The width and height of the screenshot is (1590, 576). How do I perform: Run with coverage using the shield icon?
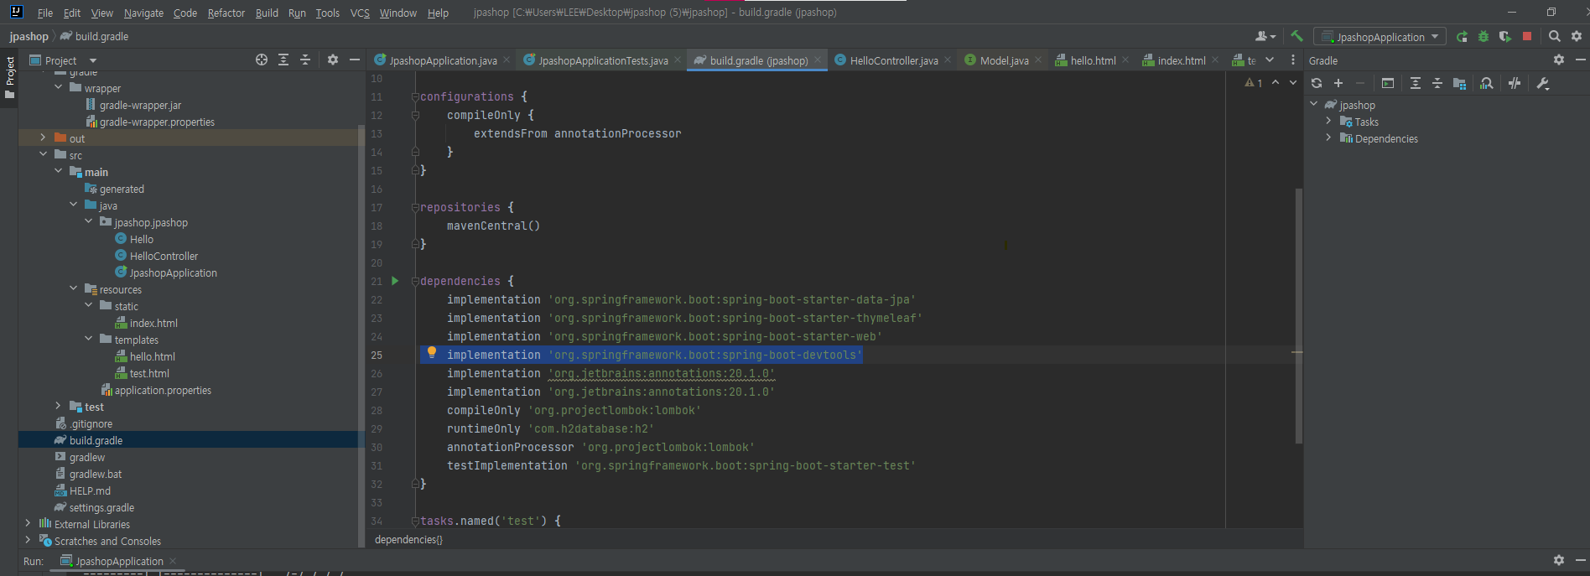[x=1505, y=36]
